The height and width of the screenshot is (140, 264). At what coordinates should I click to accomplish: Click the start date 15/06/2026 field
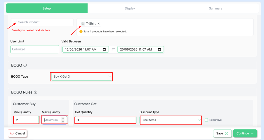[86, 50]
